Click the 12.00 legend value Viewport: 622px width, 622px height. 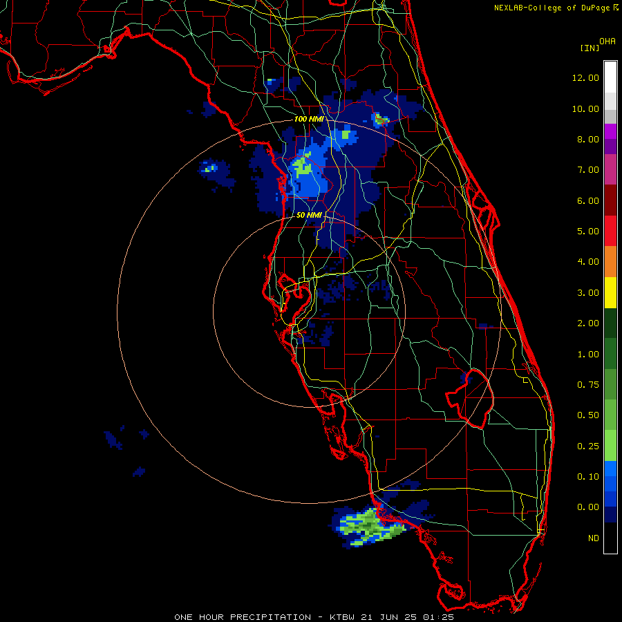tap(585, 77)
